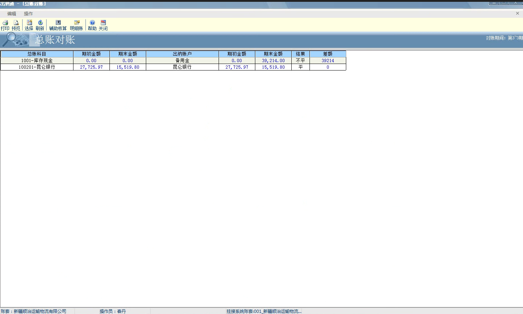Click the 39214 difference value cell
The width and height of the screenshot is (523, 314).
(328, 61)
